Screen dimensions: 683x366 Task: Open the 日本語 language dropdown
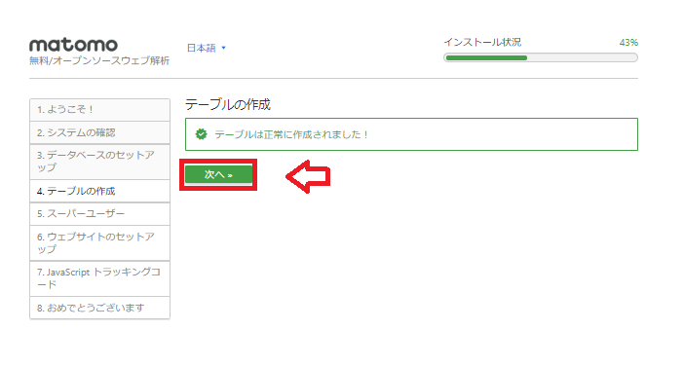[206, 48]
